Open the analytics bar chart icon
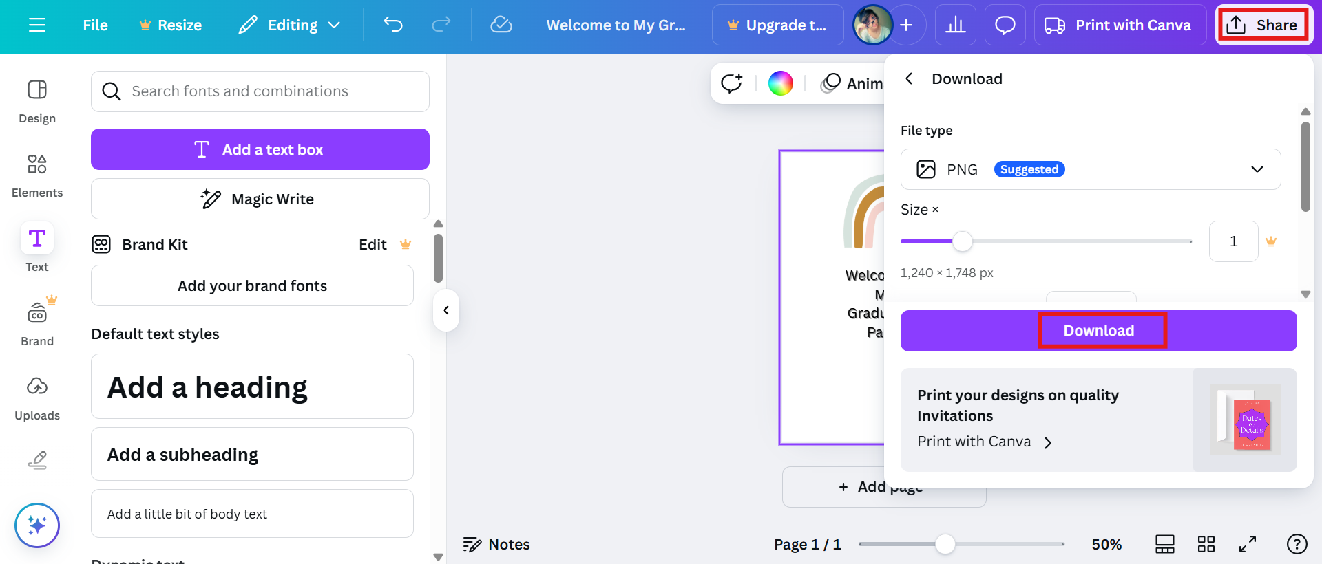The image size is (1322, 564). pyautogui.click(x=956, y=25)
